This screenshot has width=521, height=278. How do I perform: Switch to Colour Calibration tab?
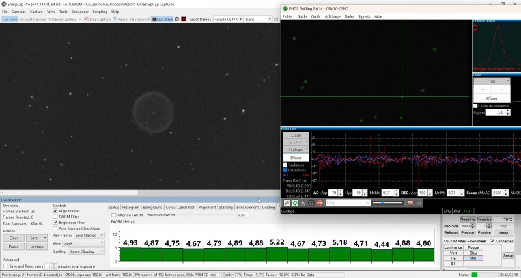180,207
